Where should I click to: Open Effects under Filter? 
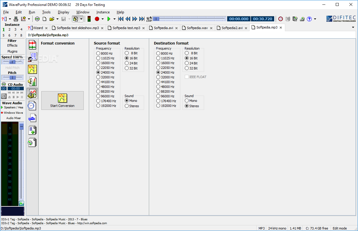pyautogui.click(x=12, y=45)
